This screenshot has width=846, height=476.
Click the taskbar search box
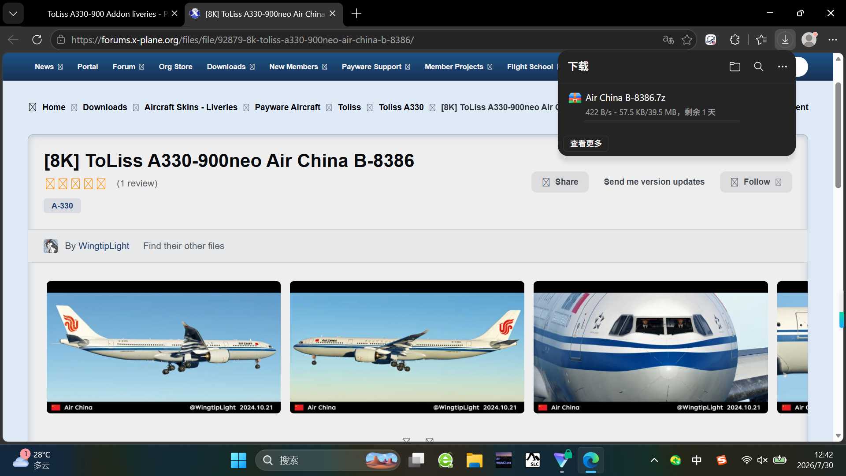click(328, 461)
